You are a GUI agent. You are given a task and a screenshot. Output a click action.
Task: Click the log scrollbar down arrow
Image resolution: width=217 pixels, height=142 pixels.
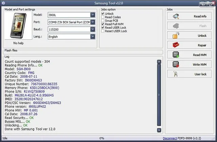[159, 130]
